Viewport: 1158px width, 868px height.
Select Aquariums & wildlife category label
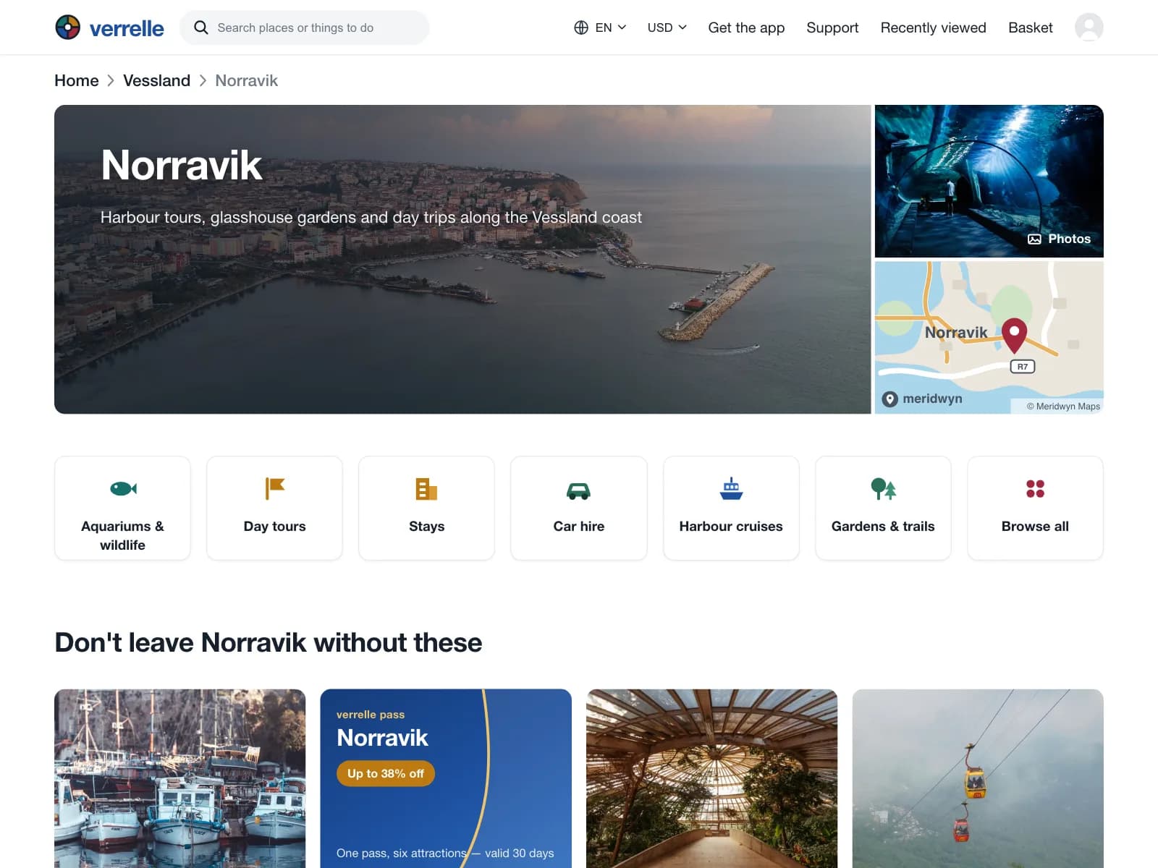pos(122,535)
